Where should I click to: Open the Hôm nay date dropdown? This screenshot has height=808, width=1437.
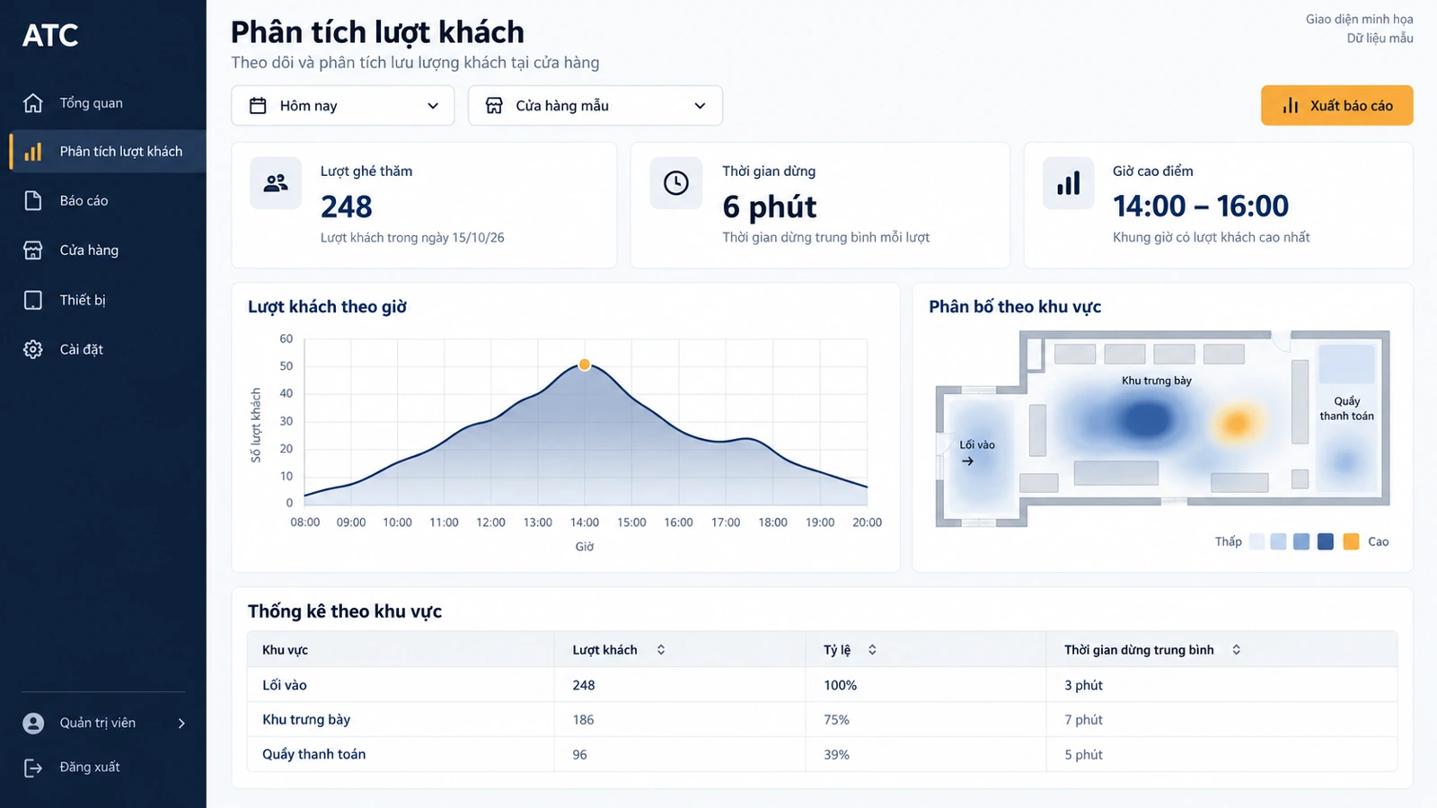[x=343, y=106]
